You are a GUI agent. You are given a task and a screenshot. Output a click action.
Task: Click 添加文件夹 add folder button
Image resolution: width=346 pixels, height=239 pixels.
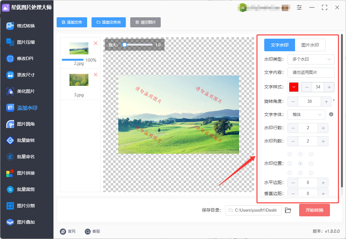pos(109,22)
